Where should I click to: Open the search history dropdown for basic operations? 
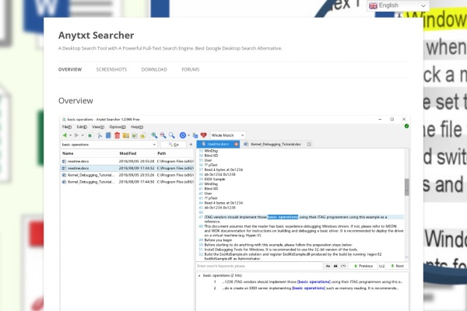tap(154, 145)
